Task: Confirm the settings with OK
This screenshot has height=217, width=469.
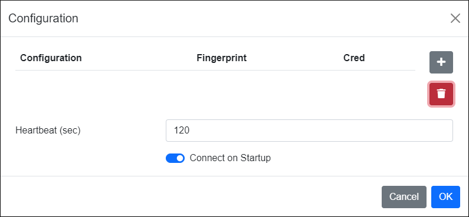Action: pos(445,197)
